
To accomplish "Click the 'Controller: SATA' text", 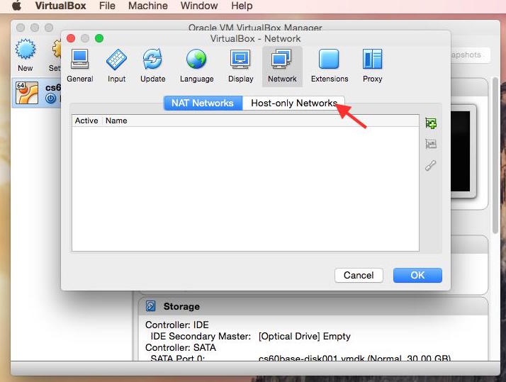I will (x=181, y=347).
